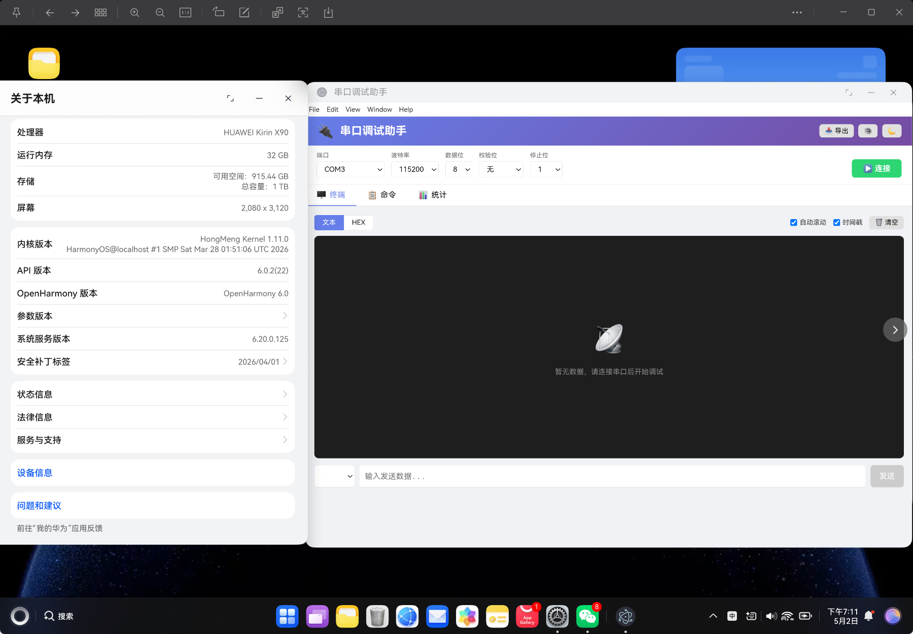Open the browser from the dock
Viewport: 913px width, 634px height.
tap(407, 616)
